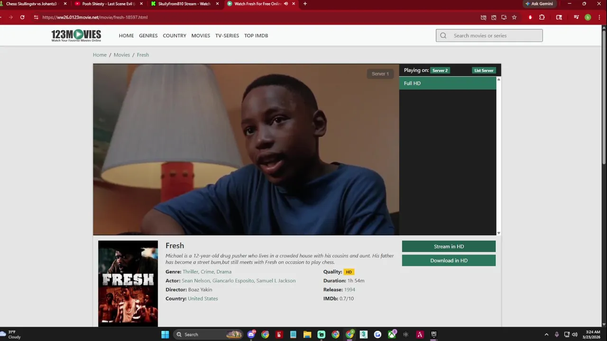Viewport: 607px width, 341px height.
Task: Click the Fresh movie poster thumbnail
Action: point(128,283)
